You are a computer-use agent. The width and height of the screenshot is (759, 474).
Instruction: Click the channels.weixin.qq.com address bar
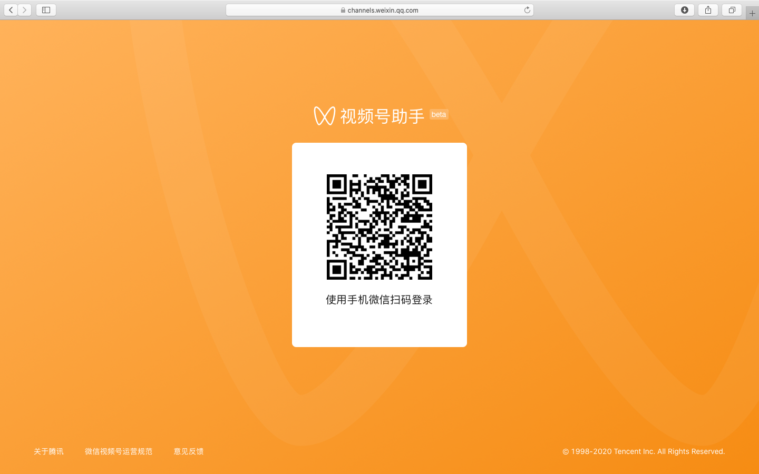(379, 10)
